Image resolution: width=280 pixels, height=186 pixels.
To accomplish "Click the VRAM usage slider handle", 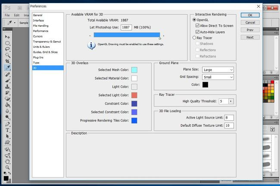I will [160, 38].
